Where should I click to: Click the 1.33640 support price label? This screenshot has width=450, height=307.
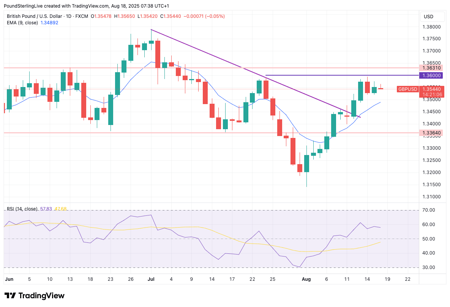(x=431, y=133)
